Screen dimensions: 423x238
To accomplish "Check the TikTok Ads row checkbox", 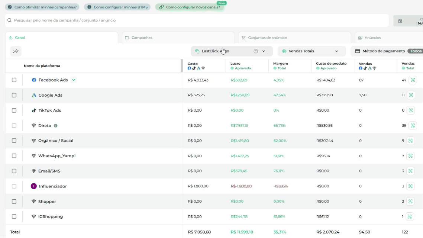I will (14, 110).
